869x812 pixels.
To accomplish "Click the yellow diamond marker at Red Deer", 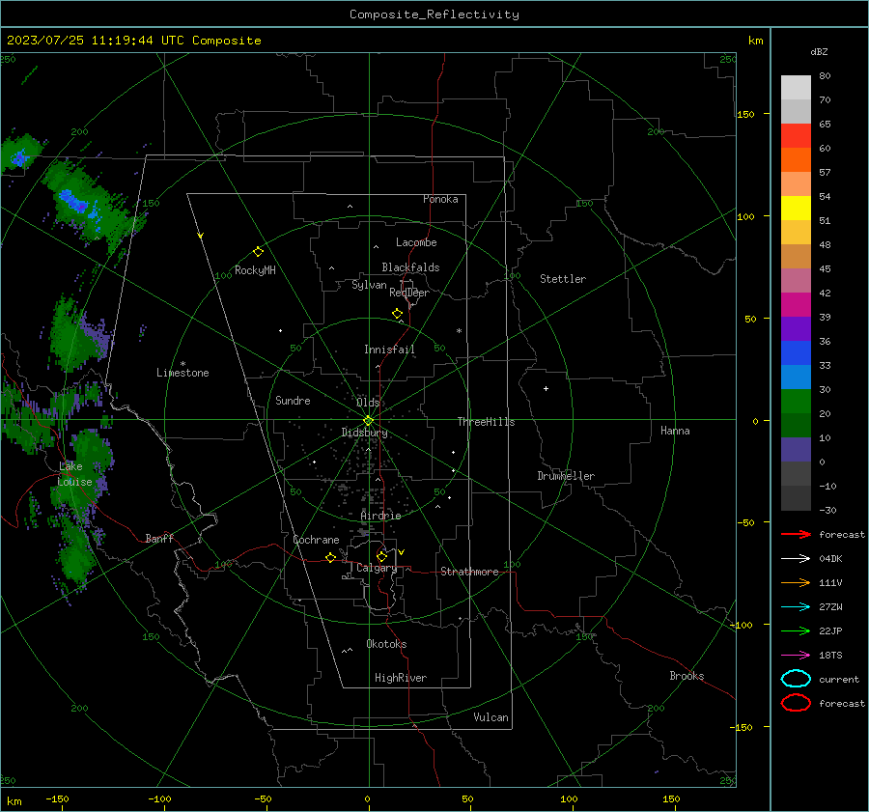I will [x=397, y=314].
